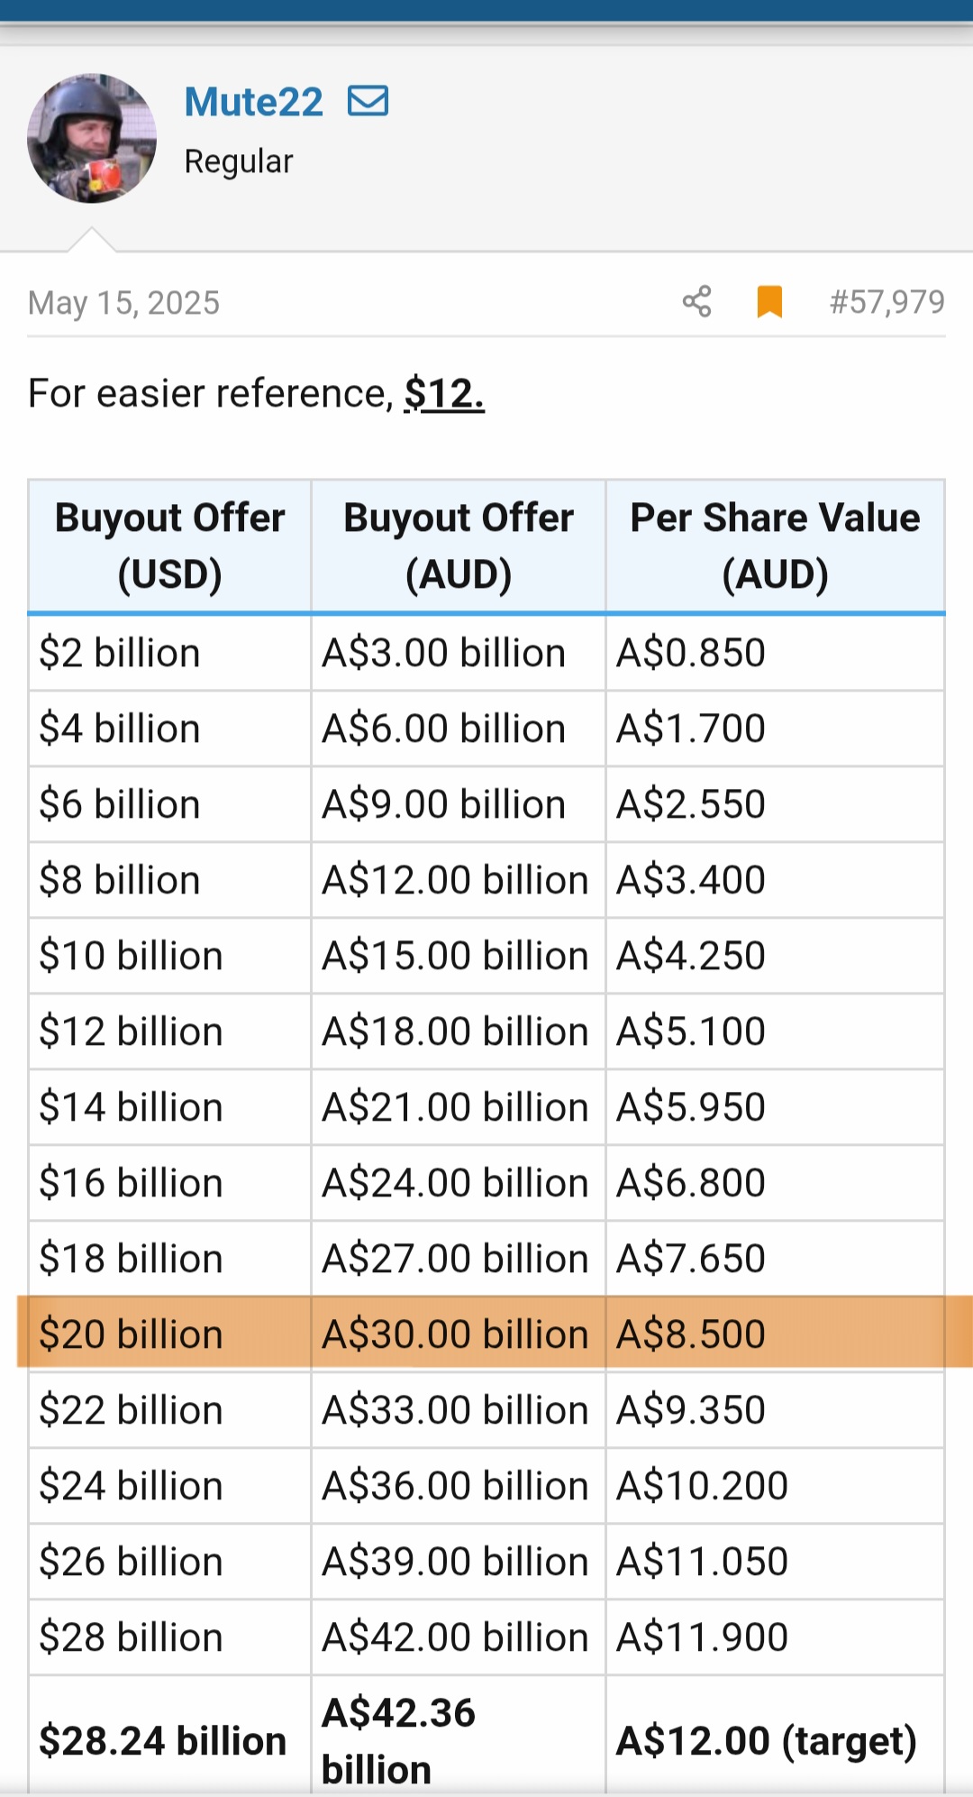Image resolution: width=973 pixels, height=1797 pixels.
Task: Click the May 15, 2025 post date
Action: click(x=123, y=303)
